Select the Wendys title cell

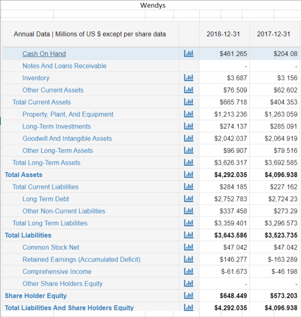(153, 5)
